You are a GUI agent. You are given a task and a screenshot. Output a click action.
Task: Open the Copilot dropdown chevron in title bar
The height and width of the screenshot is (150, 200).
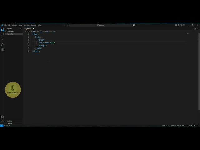(136, 25)
